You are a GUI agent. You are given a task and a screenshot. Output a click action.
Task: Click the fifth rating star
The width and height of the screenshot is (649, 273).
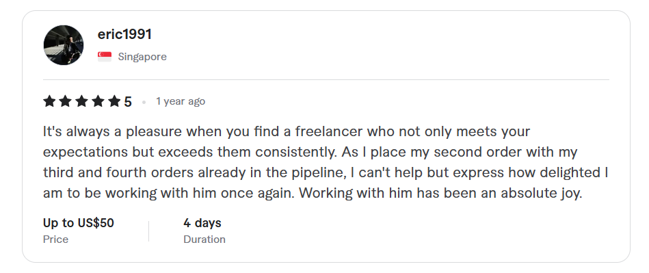tap(114, 101)
